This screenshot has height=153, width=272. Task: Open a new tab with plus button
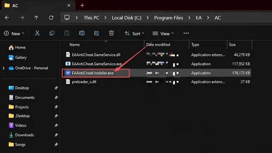click(82, 5)
